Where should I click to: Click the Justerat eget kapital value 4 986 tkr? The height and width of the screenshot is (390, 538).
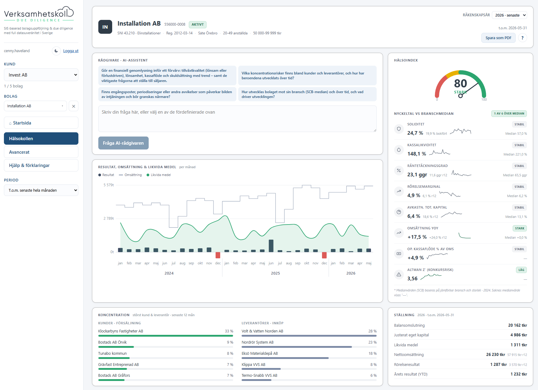point(519,335)
